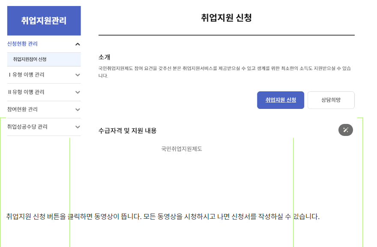377x247 pixels.
Task: Click the 상담희망 button
Action: (x=331, y=100)
